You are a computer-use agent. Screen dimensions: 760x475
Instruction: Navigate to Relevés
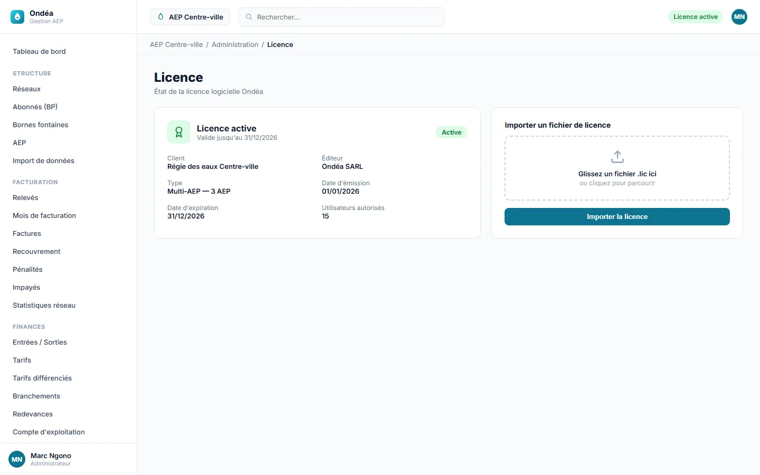point(68,197)
